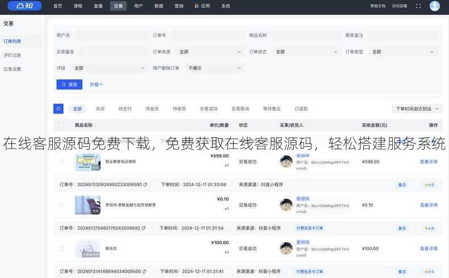
Task: Focus the 订单号 input field
Action: tap(208, 35)
